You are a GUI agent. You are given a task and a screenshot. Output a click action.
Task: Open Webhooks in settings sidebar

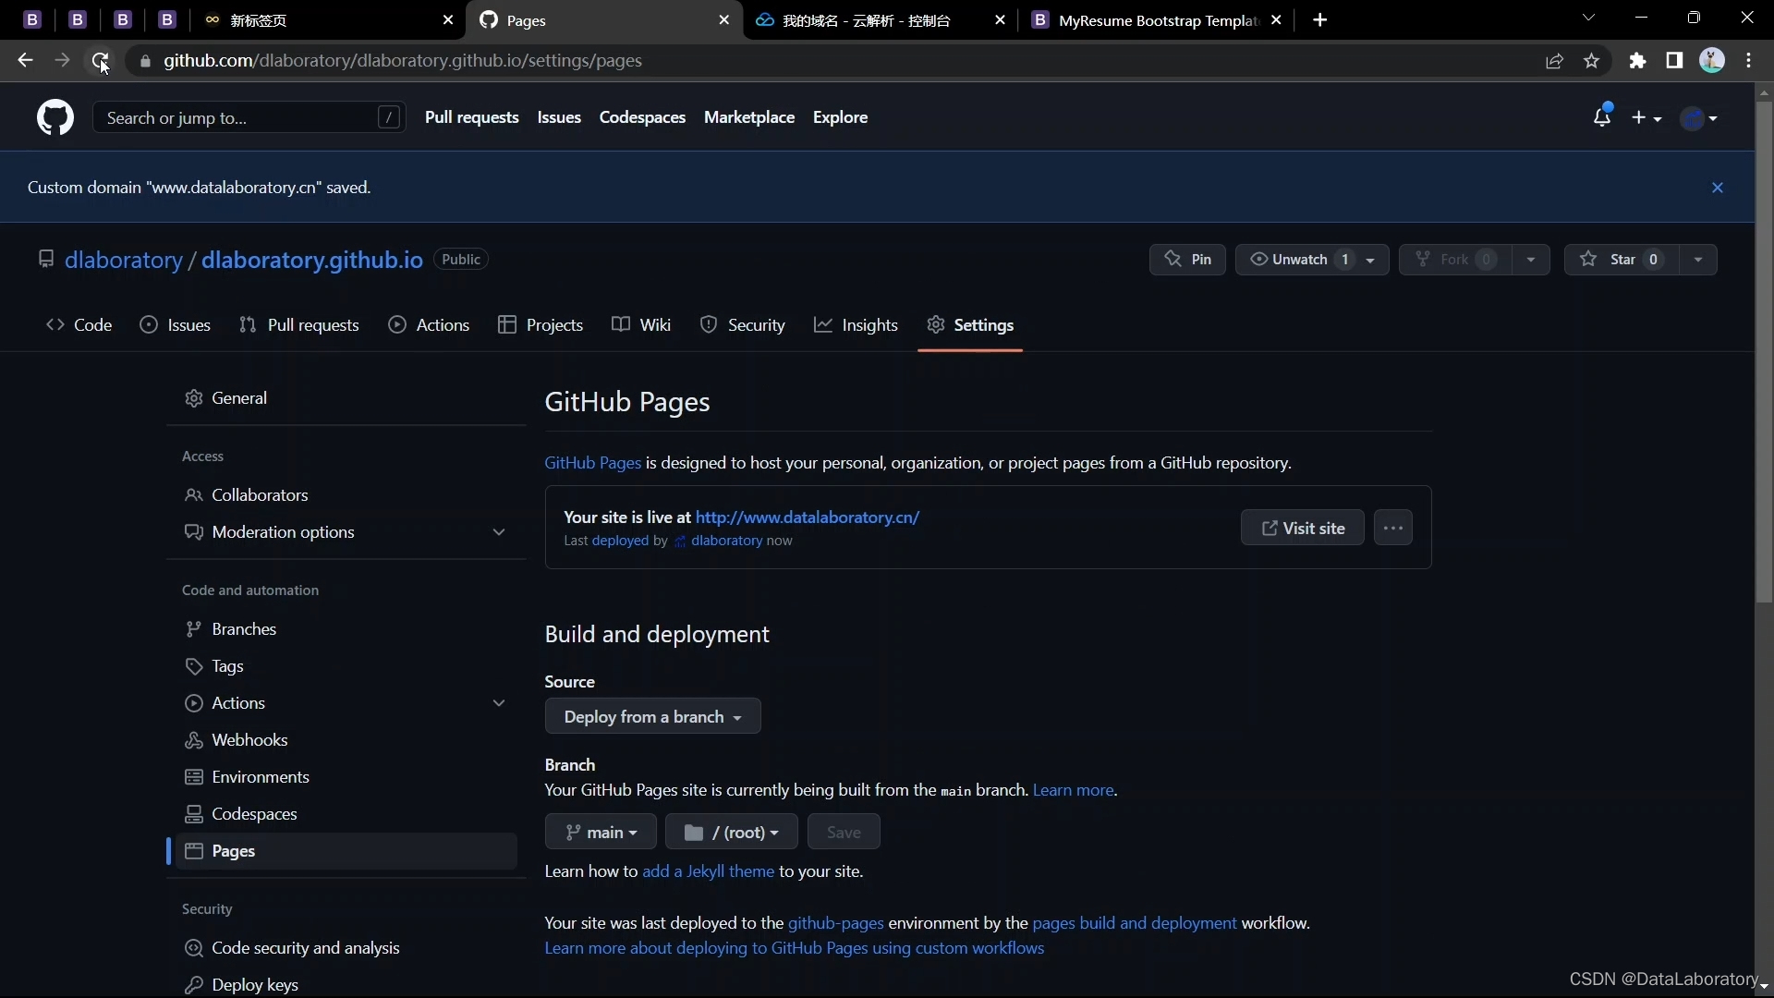[x=249, y=740]
